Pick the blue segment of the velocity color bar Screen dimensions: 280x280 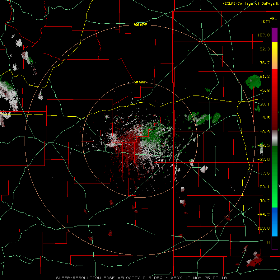(x=275, y=222)
